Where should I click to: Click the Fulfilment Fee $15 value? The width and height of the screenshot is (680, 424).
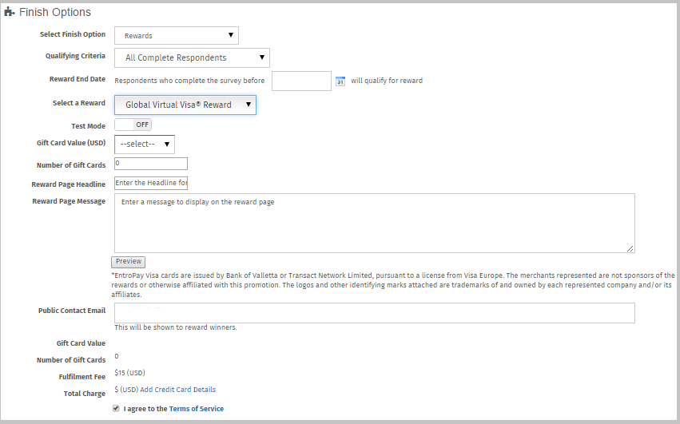tap(129, 373)
